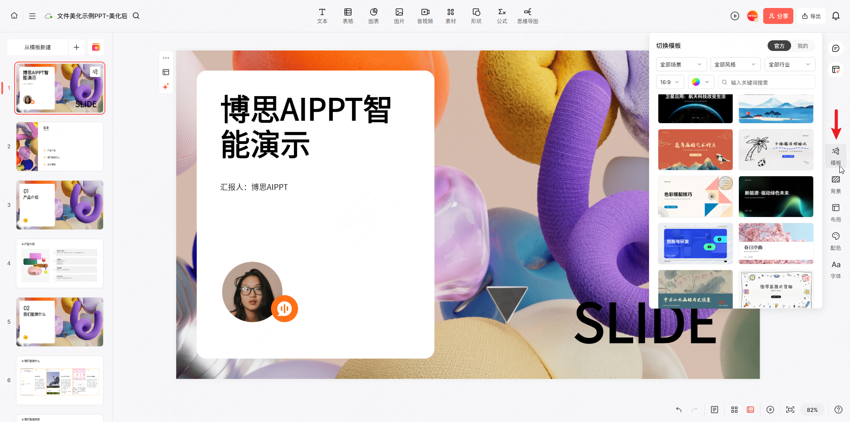
Task: Insert a formula with 公式 tool
Action: click(502, 16)
